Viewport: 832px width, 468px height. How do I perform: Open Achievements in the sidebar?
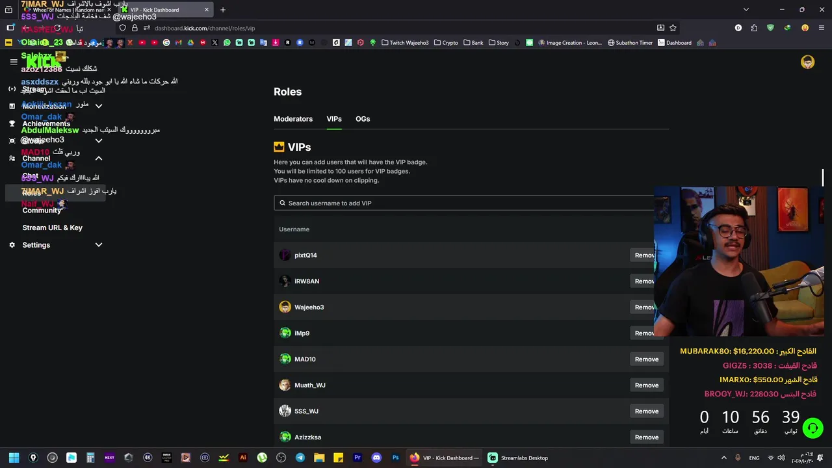point(46,123)
